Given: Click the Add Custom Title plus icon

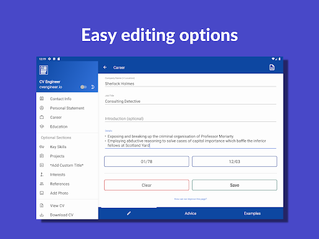Looking at the screenshot, I should tap(42, 165).
